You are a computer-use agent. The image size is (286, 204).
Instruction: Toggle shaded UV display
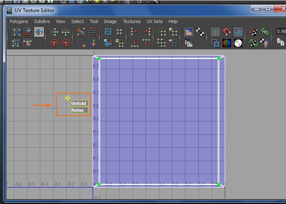[x=238, y=32]
